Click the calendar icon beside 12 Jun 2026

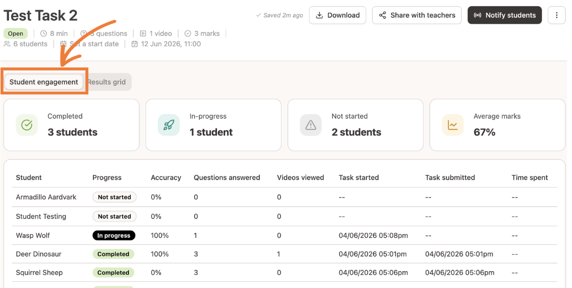click(x=134, y=44)
